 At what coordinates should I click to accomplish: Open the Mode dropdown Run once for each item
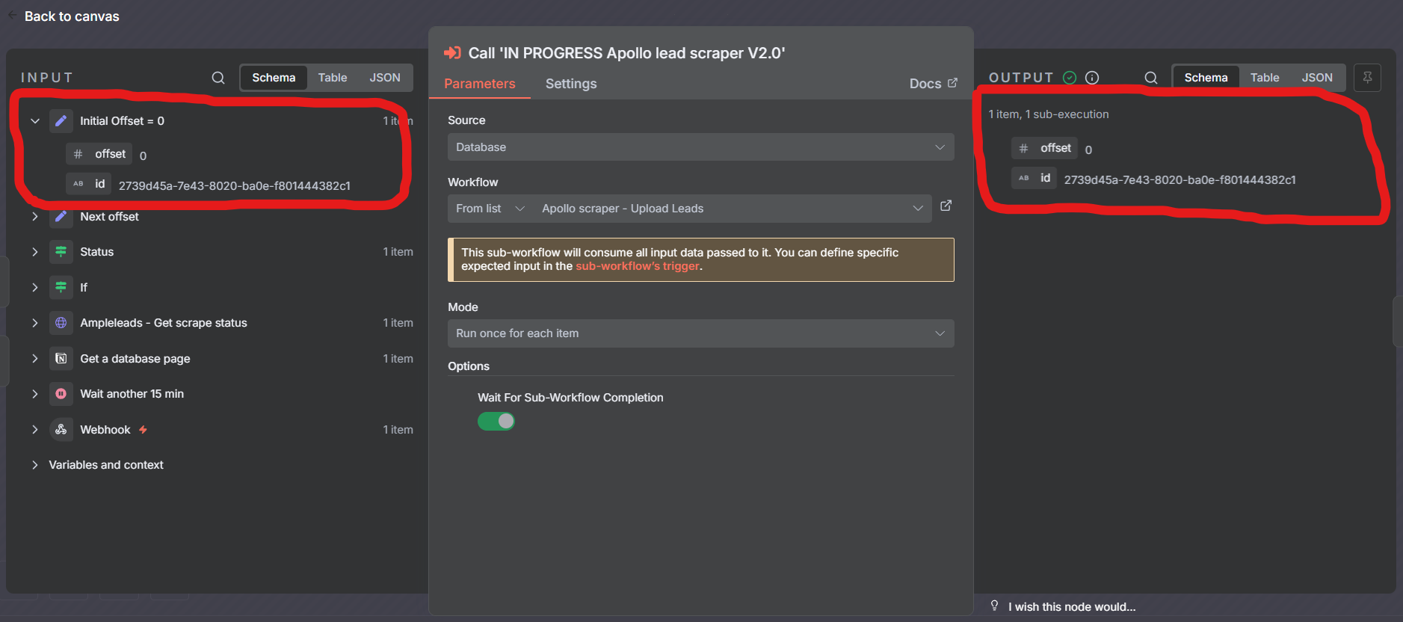(x=700, y=333)
